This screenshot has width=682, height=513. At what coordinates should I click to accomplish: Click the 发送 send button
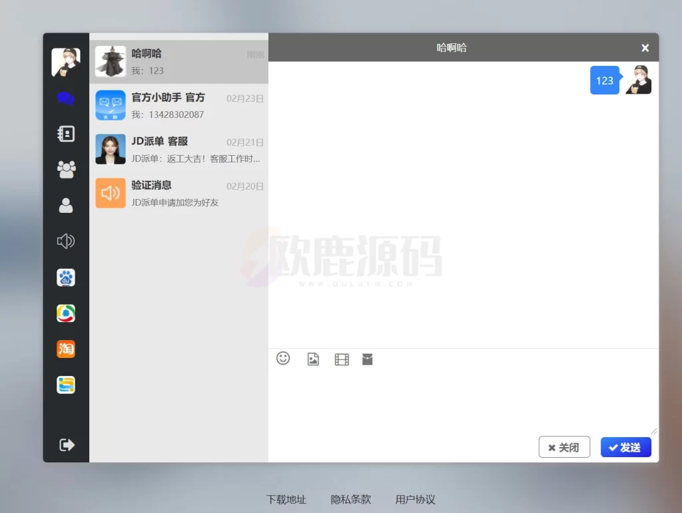click(625, 446)
